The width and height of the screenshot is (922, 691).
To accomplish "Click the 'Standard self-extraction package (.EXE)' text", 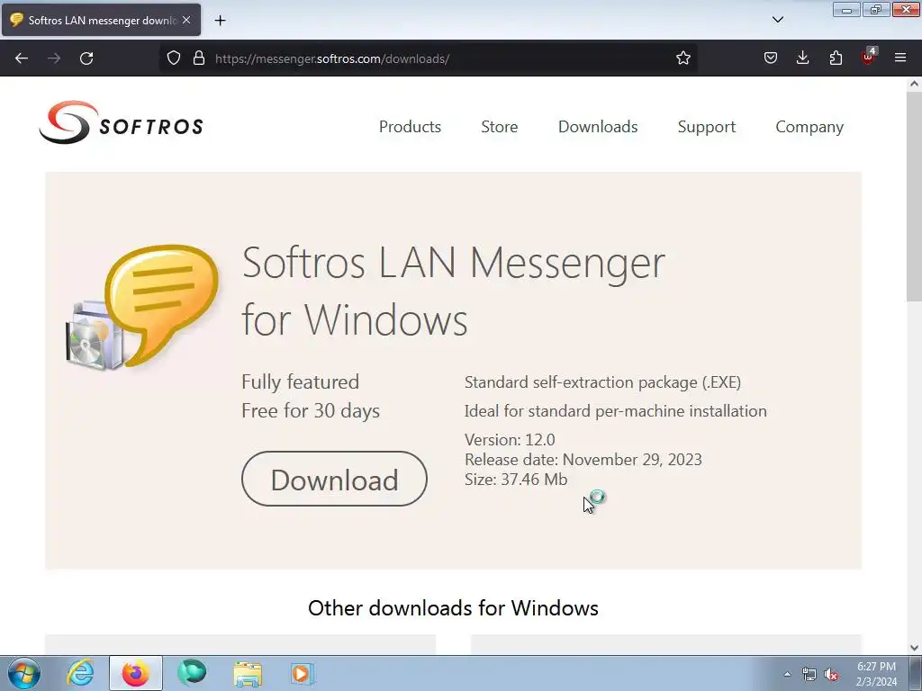I will pos(602,382).
